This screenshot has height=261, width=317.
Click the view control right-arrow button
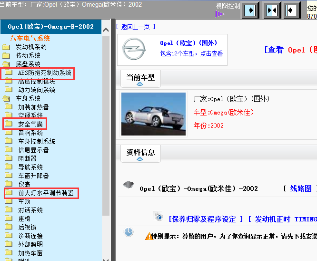(251, 10)
